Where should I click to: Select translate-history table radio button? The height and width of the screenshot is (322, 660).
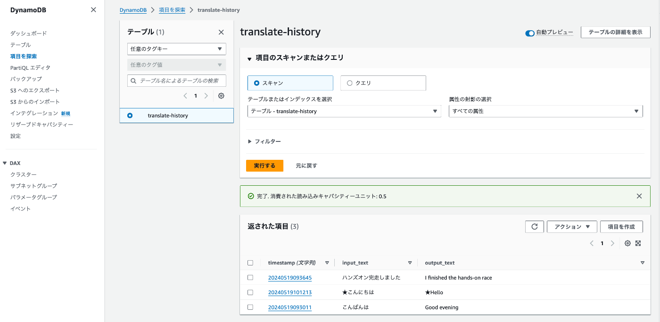point(130,116)
